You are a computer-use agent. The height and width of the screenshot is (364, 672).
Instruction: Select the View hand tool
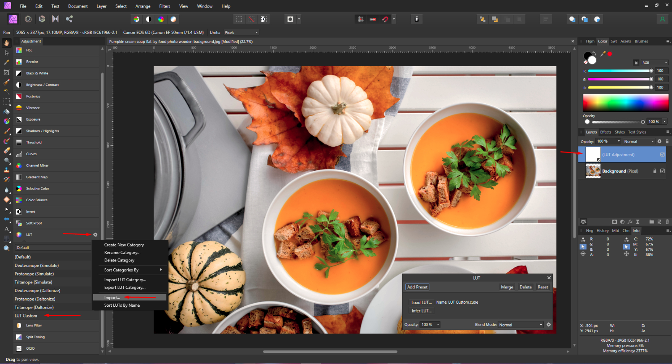[7, 43]
